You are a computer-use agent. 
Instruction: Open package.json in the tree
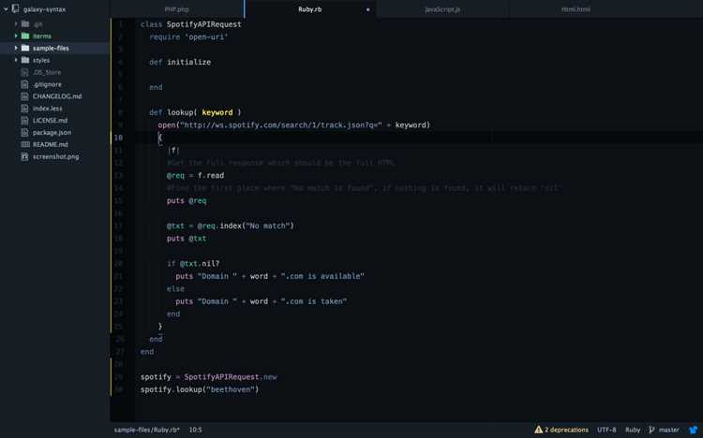(x=52, y=132)
